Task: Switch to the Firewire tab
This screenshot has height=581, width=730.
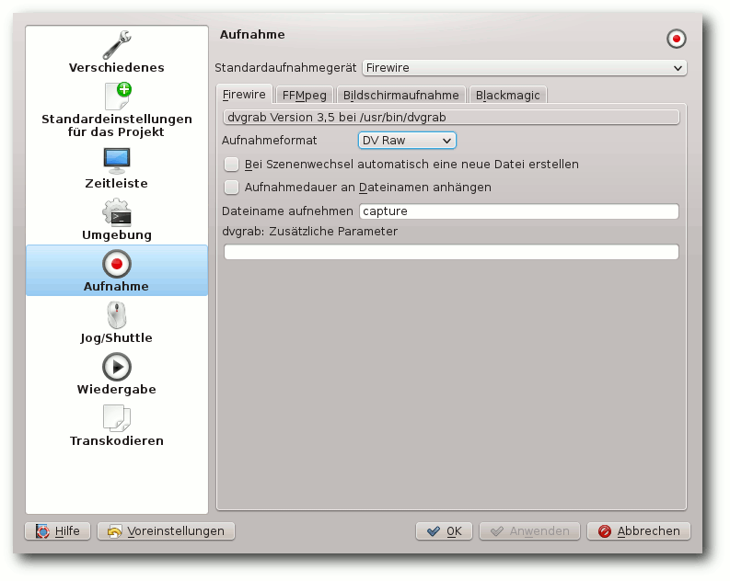Action: click(244, 95)
